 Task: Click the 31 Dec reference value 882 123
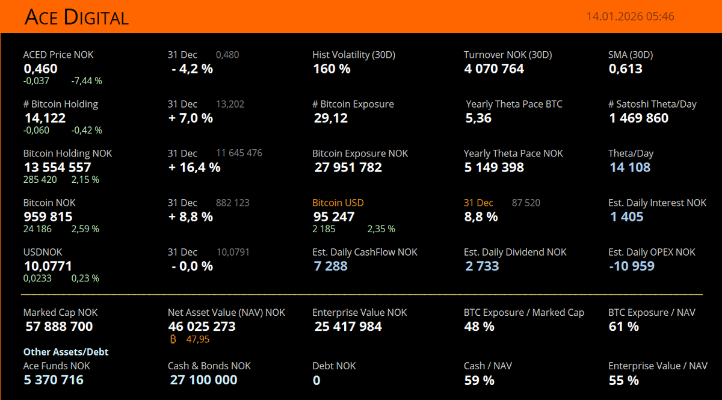(x=233, y=203)
